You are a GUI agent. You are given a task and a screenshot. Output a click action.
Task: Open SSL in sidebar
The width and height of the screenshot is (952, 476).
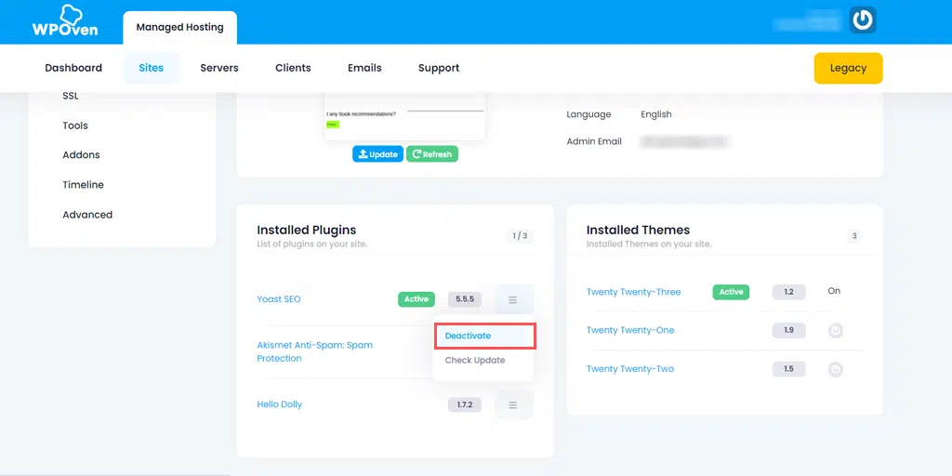(x=71, y=96)
